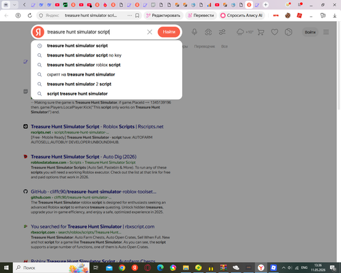Click github.com green domain link
Viewport: 341px width, 273px height.
(x=41, y=197)
